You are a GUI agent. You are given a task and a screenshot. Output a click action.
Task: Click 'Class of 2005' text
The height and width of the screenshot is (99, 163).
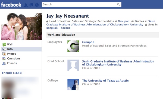(x=91, y=84)
